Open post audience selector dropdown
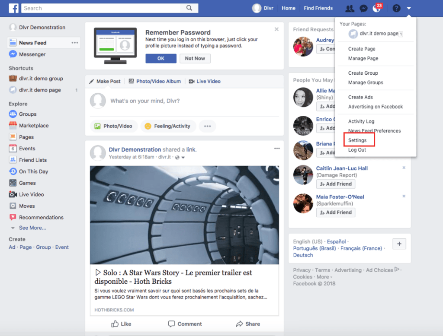Screen dimensions: 443x336 pyautogui.click(x=180, y=158)
